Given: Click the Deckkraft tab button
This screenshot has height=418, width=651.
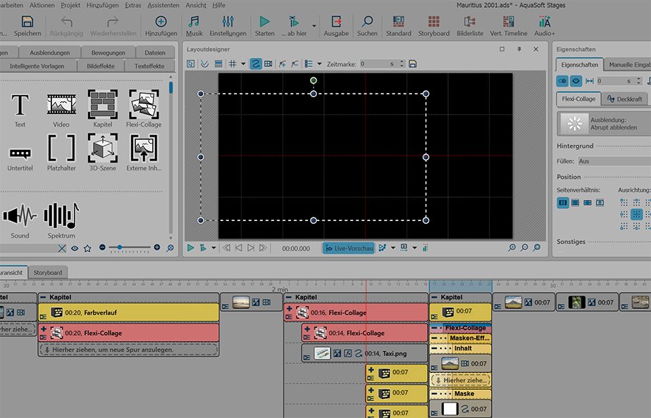Looking at the screenshot, I should [624, 99].
